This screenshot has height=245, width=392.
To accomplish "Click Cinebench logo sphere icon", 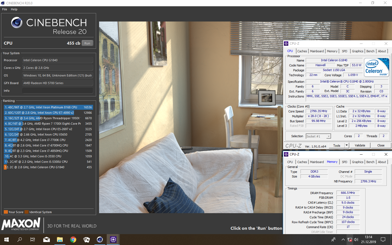I will [17, 23].
